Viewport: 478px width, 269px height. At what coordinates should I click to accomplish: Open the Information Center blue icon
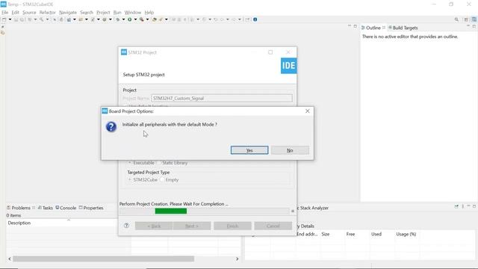click(255, 19)
